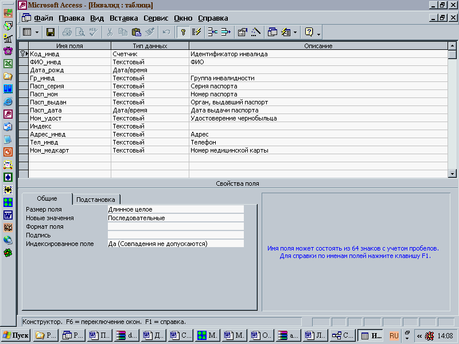This screenshot has width=459, height=344.
Task: Click the Save icon in the toolbar
Action: [50, 32]
